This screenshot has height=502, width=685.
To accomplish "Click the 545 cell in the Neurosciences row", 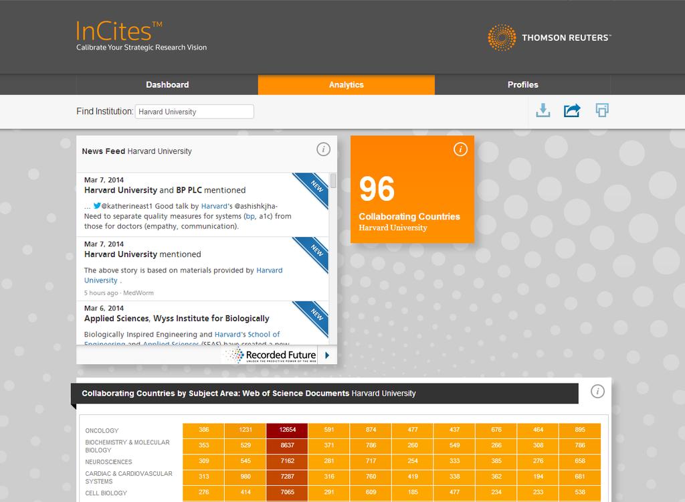I will click(246, 461).
